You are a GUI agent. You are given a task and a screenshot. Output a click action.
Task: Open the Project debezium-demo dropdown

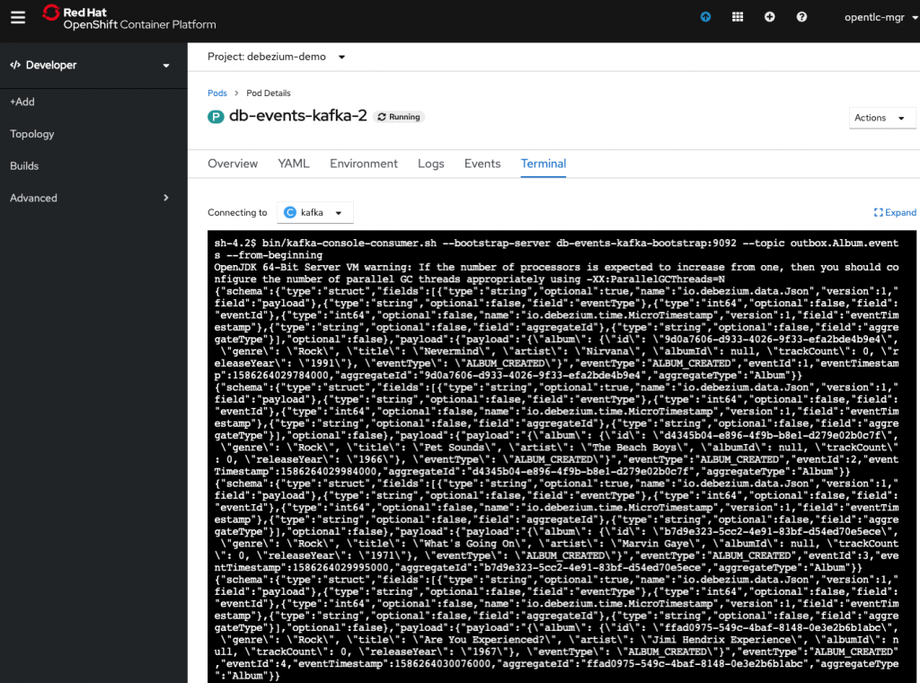point(277,57)
